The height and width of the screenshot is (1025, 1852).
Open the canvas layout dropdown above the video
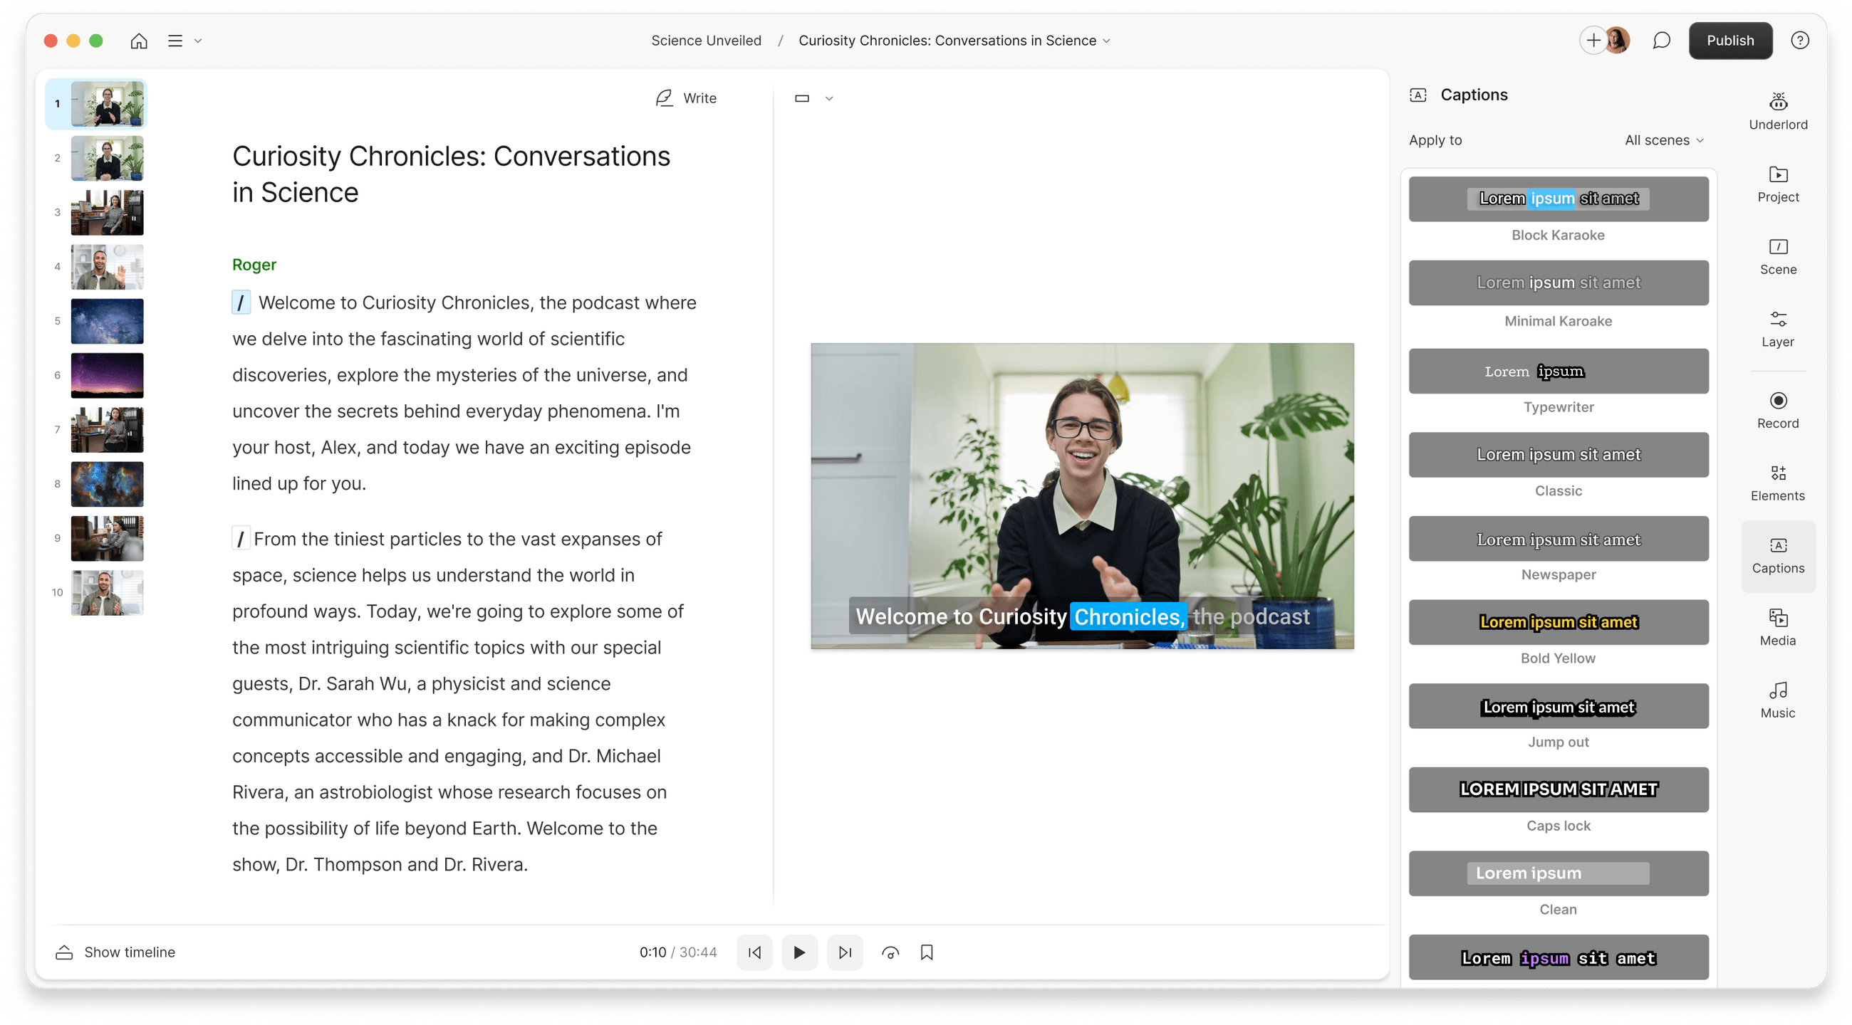tap(813, 98)
